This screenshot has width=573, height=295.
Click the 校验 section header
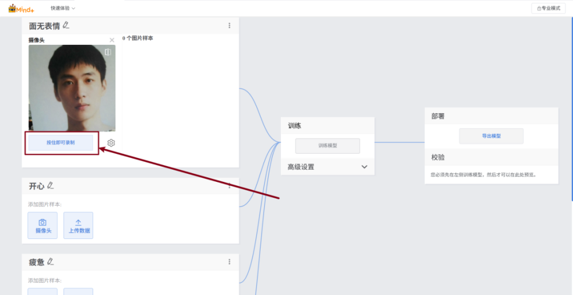[x=491, y=157]
